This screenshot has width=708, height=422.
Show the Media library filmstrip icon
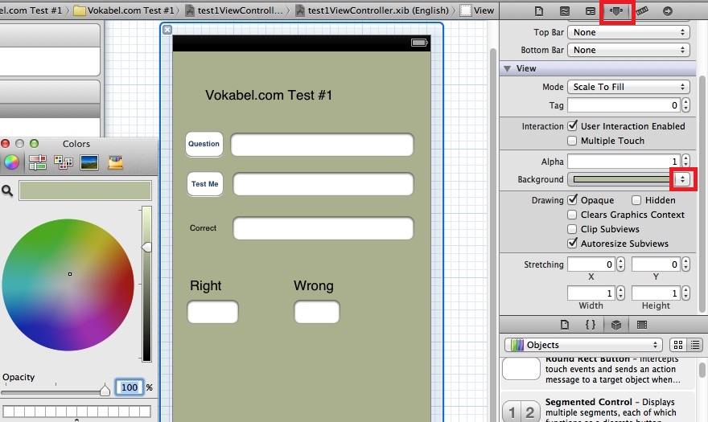click(642, 324)
